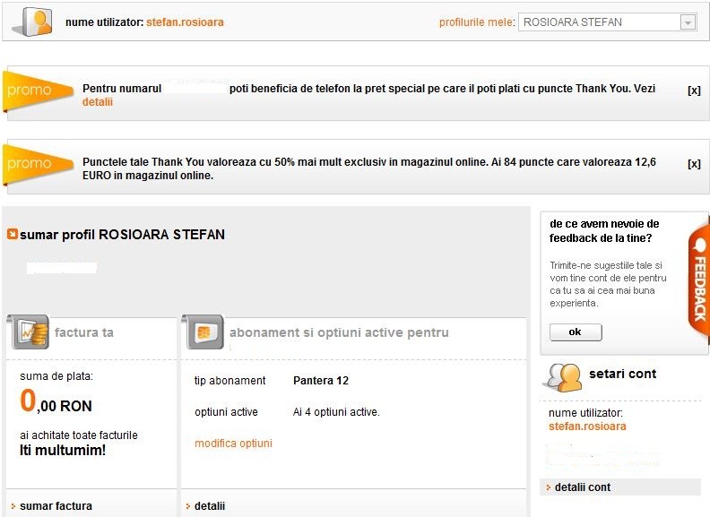Click the 'factura ta' heading
Image resolution: width=710 pixels, height=517 pixels.
point(84,332)
